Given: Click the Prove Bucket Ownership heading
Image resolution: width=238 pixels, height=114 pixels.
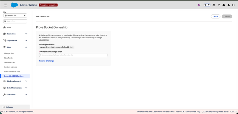Looking at the screenshot, I should [52, 27].
